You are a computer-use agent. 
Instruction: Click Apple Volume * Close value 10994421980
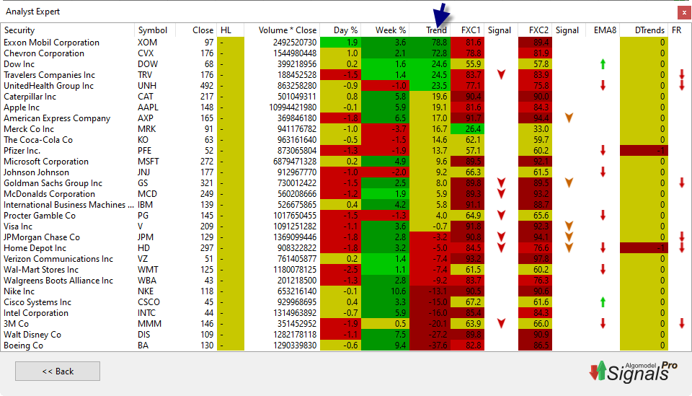click(x=293, y=107)
